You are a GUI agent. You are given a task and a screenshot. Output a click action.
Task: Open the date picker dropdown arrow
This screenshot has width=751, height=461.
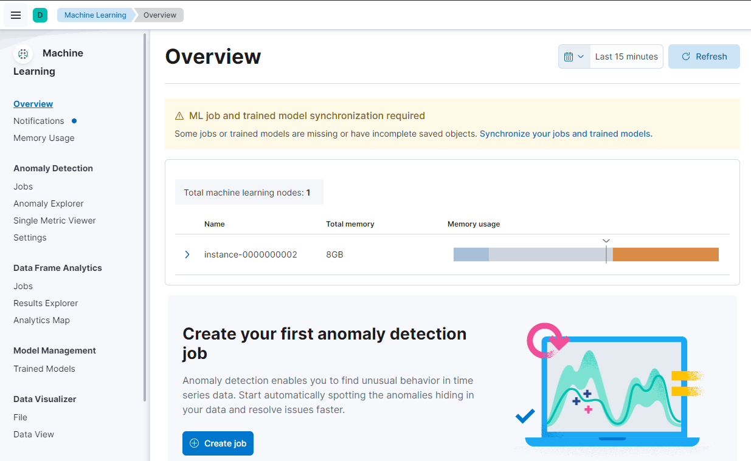[x=583, y=56]
